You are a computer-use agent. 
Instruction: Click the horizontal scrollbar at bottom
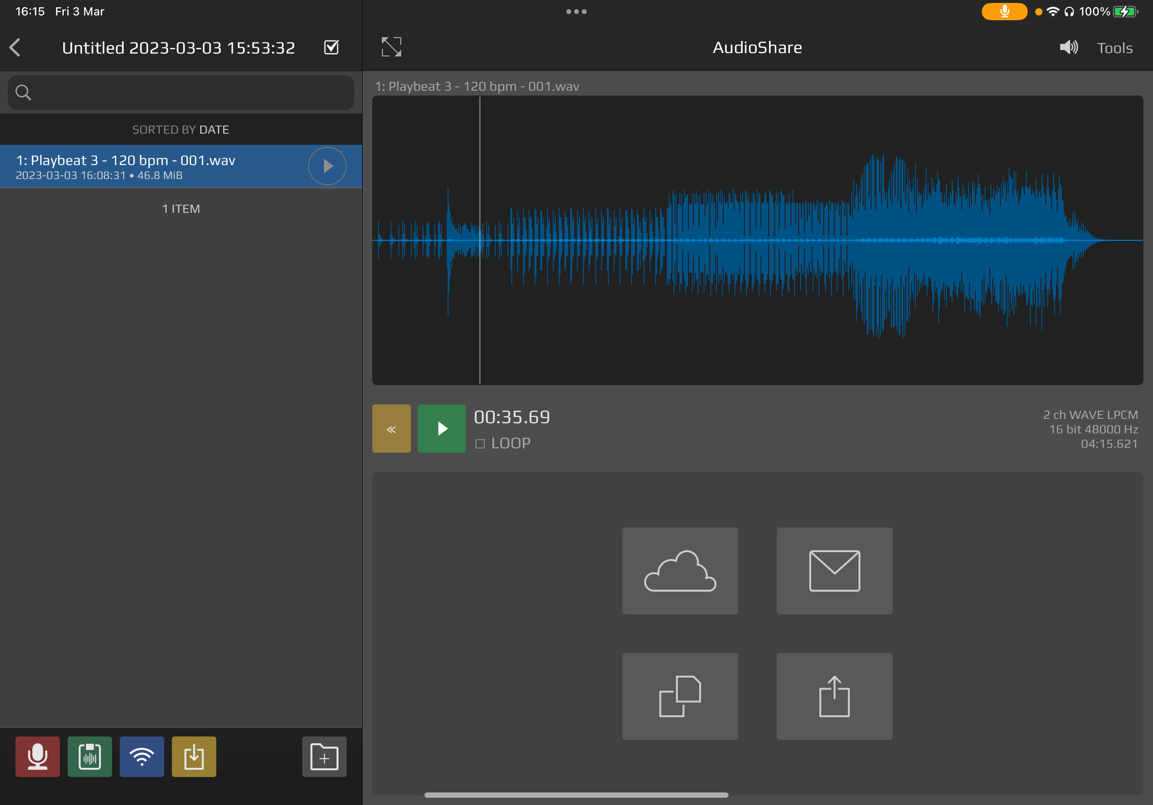point(576,795)
